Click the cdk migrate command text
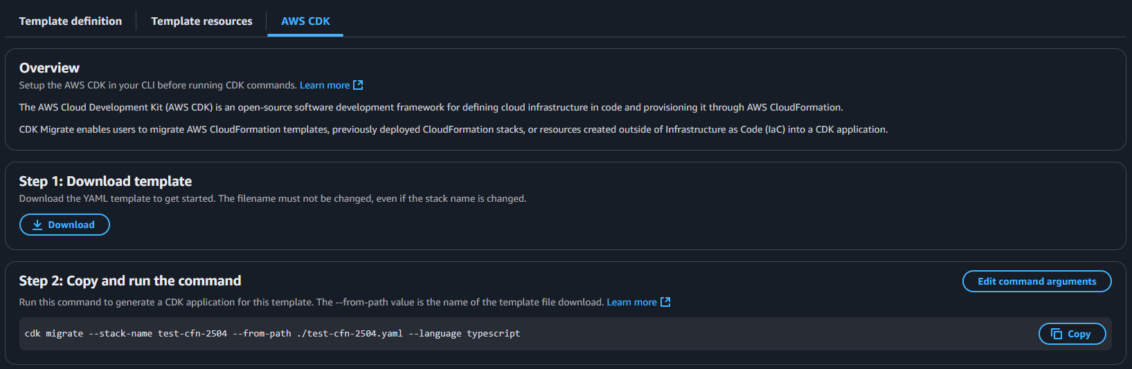 coord(272,334)
